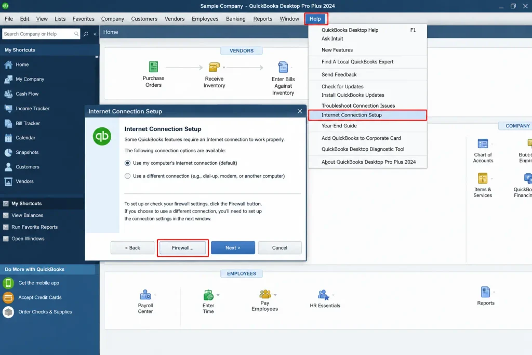This screenshot has width=532, height=355.
Task: Open the File menu
Action: [9, 19]
